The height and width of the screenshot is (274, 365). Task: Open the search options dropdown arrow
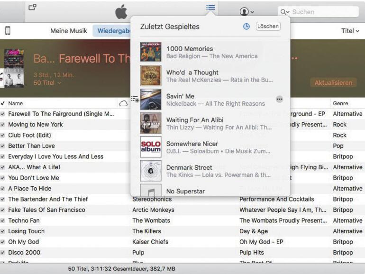pyautogui.click(x=288, y=12)
